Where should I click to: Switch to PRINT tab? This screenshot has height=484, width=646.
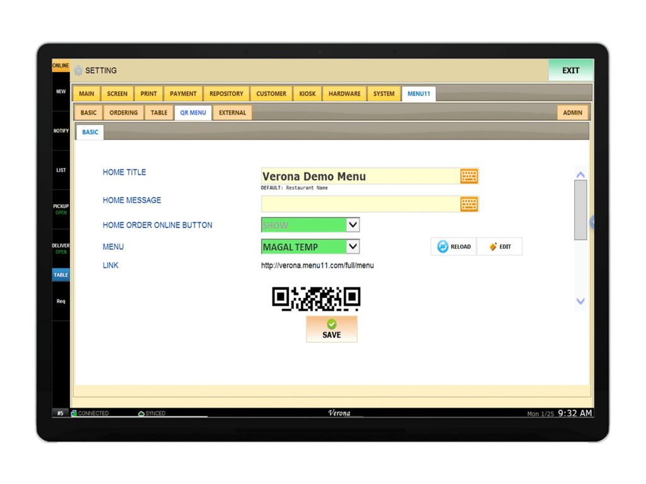pyautogui.click(x=148, y=94)
